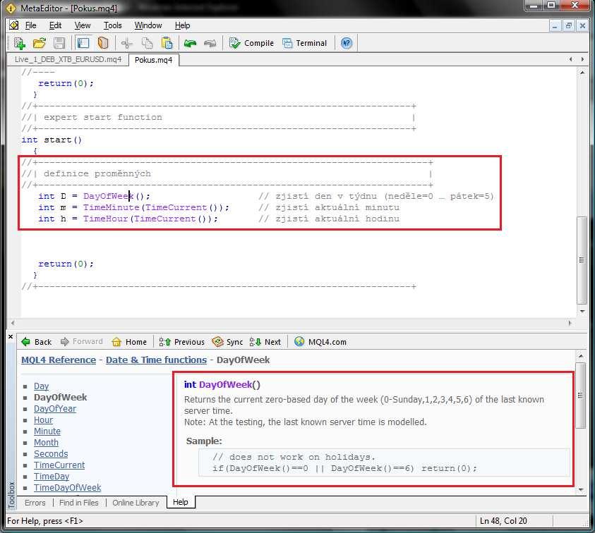The height and width of the screenshot is (533, 595).
Task: Click the code editor vertical scrollbar thumb
Action: [582, 259]
